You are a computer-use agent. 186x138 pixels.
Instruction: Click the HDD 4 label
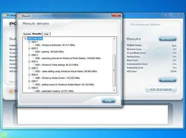(x=35, y=62)
